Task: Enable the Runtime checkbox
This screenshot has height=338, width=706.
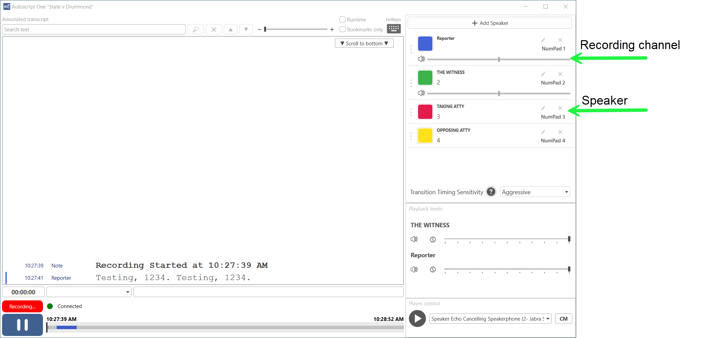Action: pos(342,20)
